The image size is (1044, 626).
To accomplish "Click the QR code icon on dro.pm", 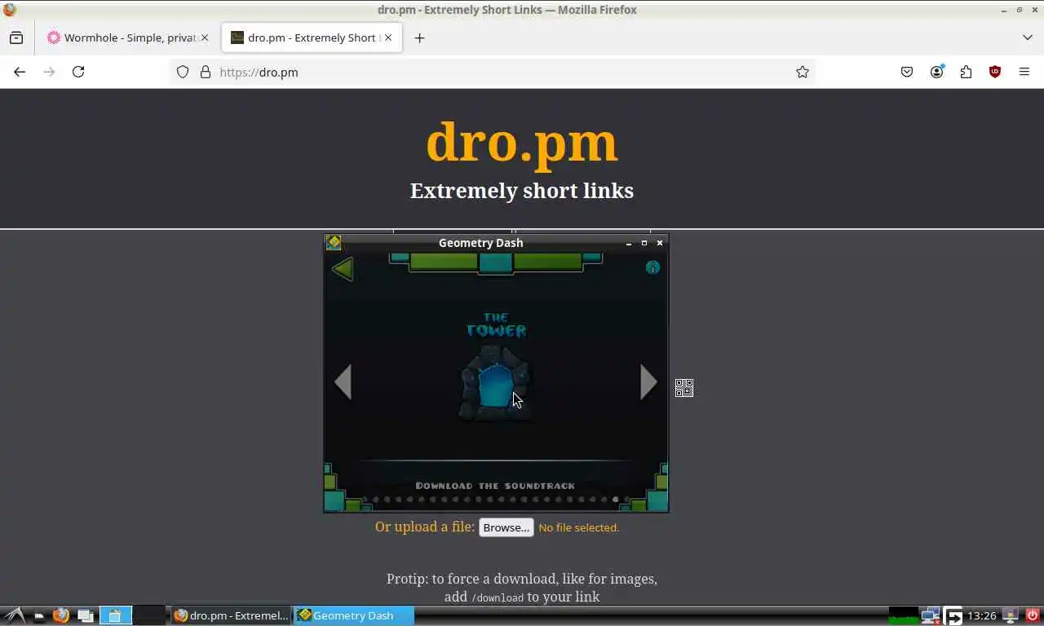I will (684, 388).
